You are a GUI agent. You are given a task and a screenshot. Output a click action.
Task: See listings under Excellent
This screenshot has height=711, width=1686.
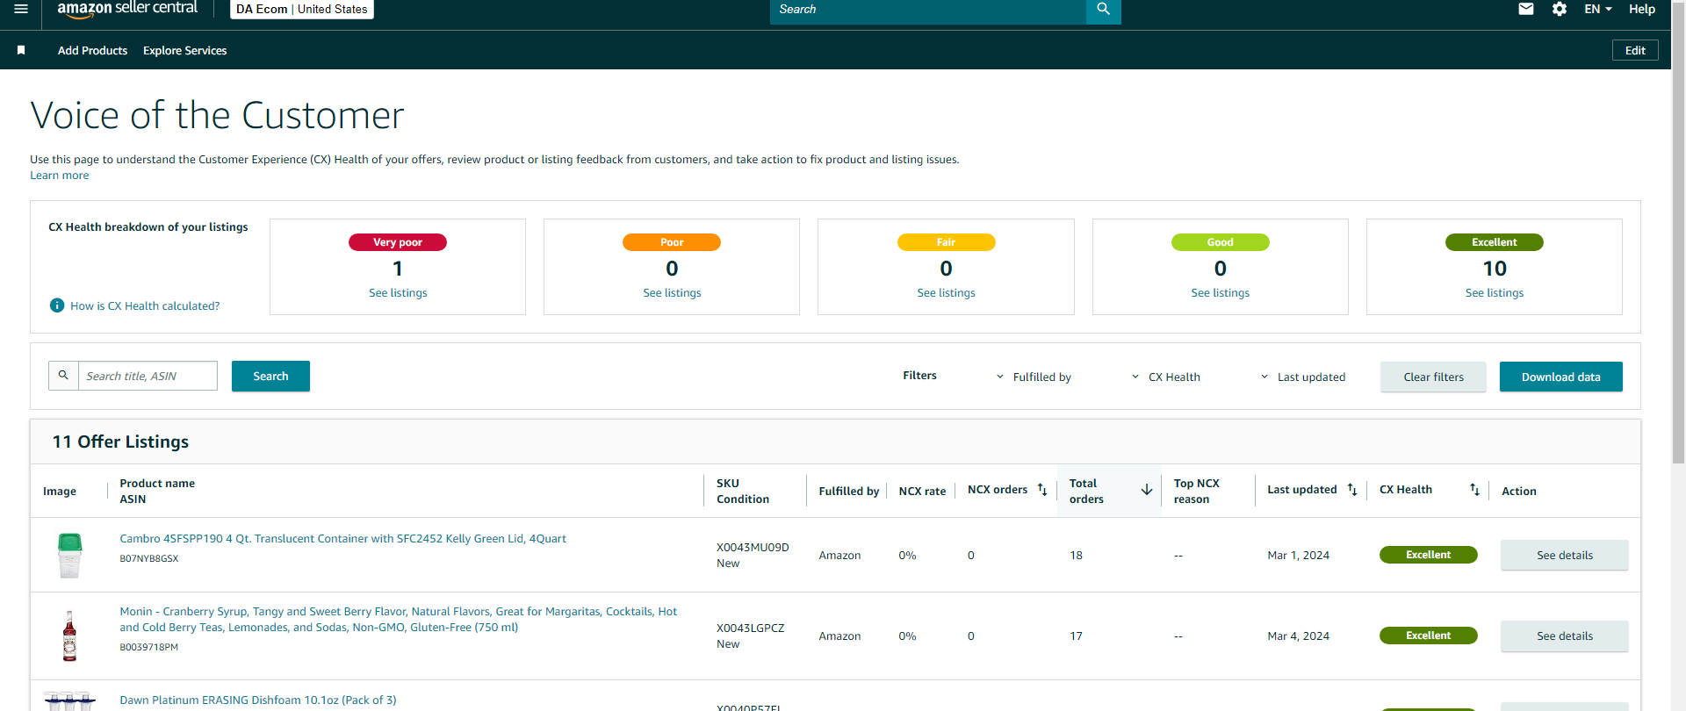point(1494,293)
